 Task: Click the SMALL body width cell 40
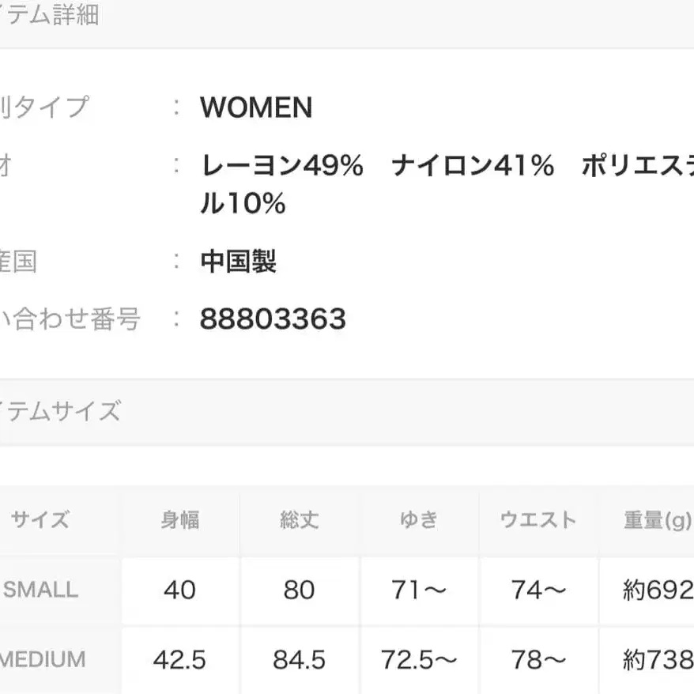pos(180,590)
